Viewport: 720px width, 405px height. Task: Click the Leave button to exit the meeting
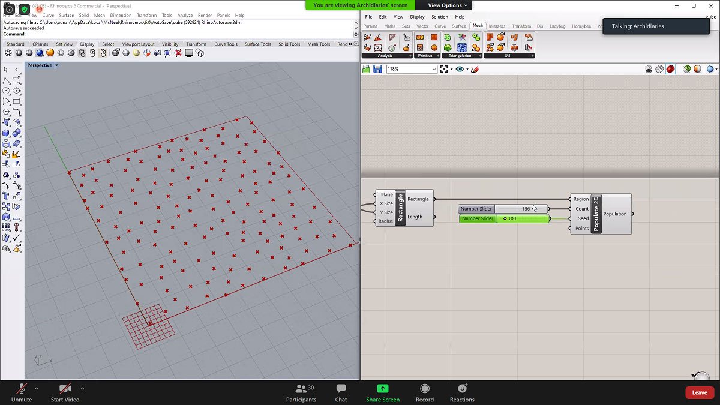(700, 392)
